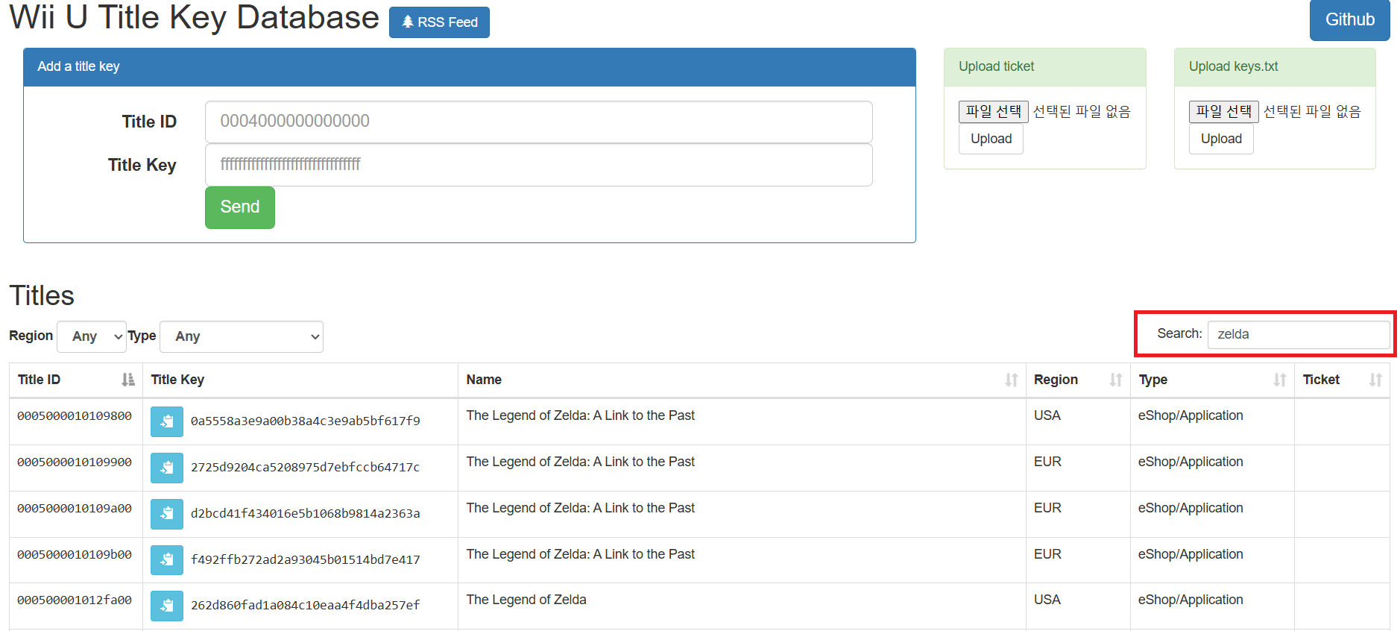This screenshot has height=631, width=1400.
Task: Copy title key for 000500001012fa00
Action: tap(167, 606)
